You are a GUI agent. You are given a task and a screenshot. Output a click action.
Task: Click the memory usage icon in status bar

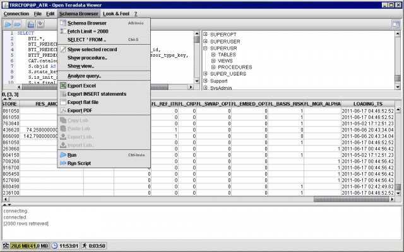coord(6,246)
